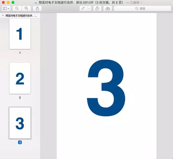Click the document proxy icon in title bar
The image size is (173, 159).
point(36,2)
